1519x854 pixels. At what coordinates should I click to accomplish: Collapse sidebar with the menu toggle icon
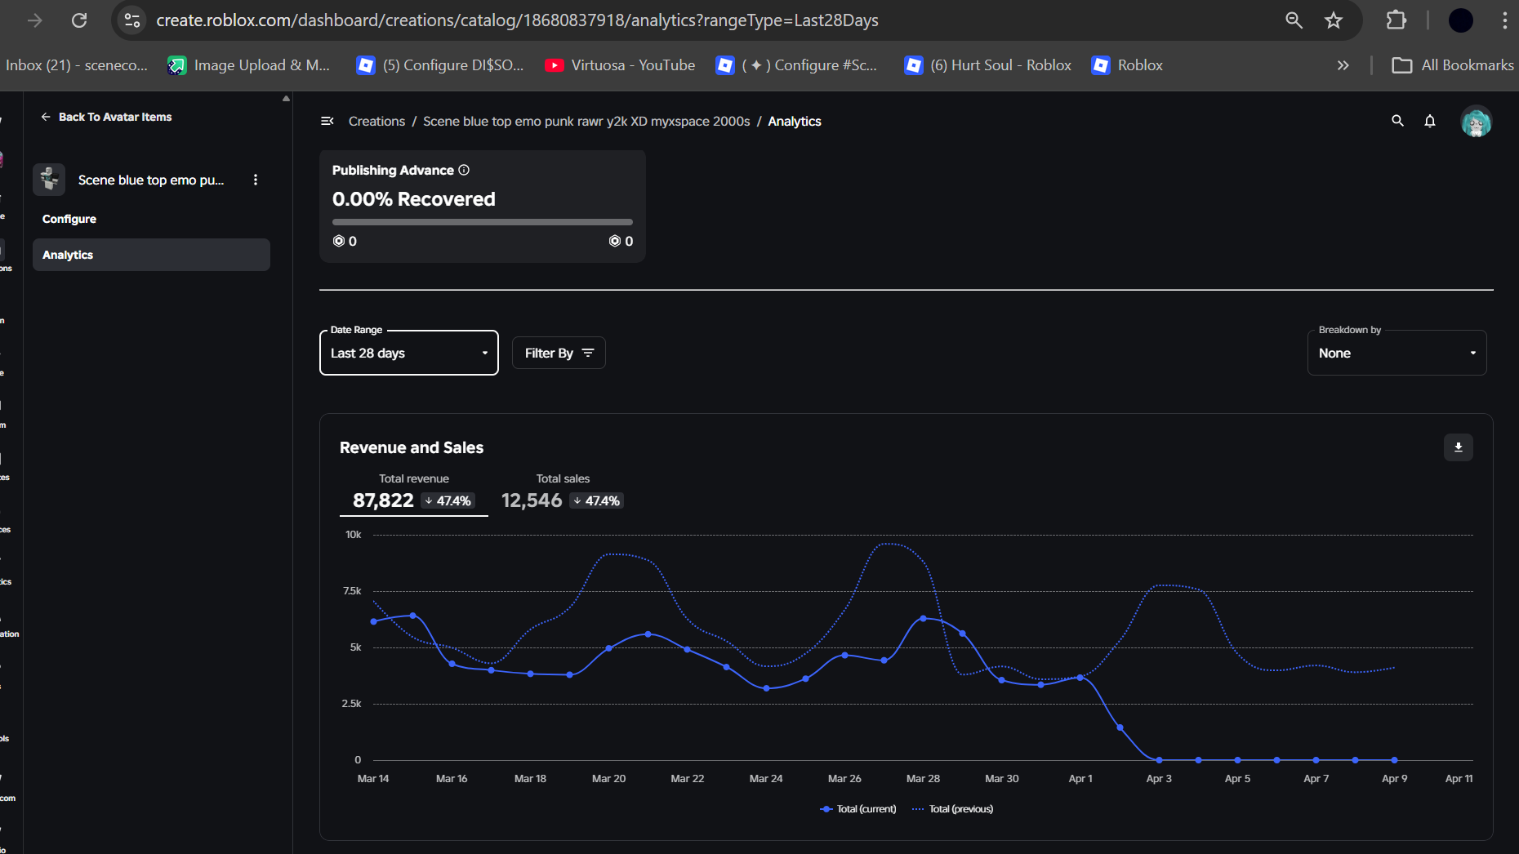tap(327, 121)
